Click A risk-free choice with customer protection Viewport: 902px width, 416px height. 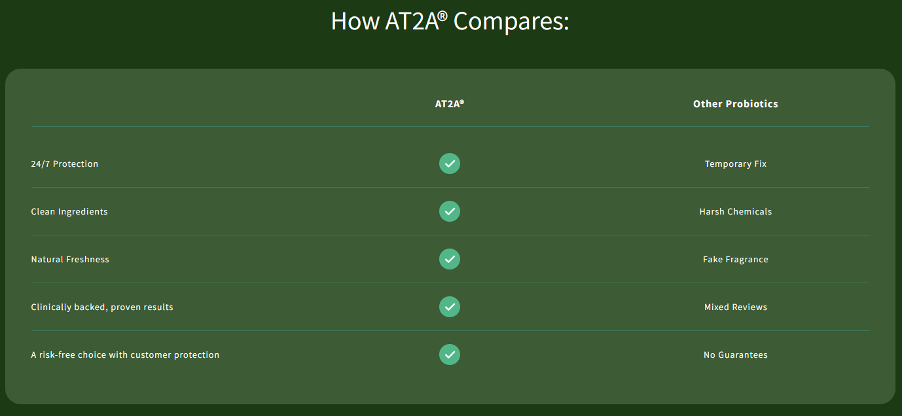125,355
